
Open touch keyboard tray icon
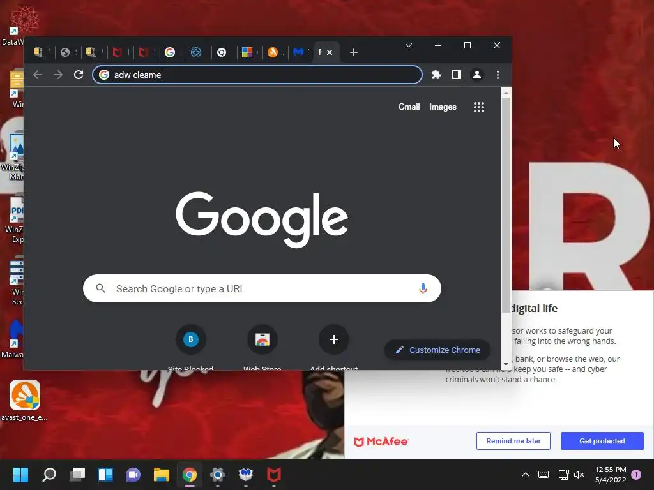pyautogui.click(x=544, y=475)
